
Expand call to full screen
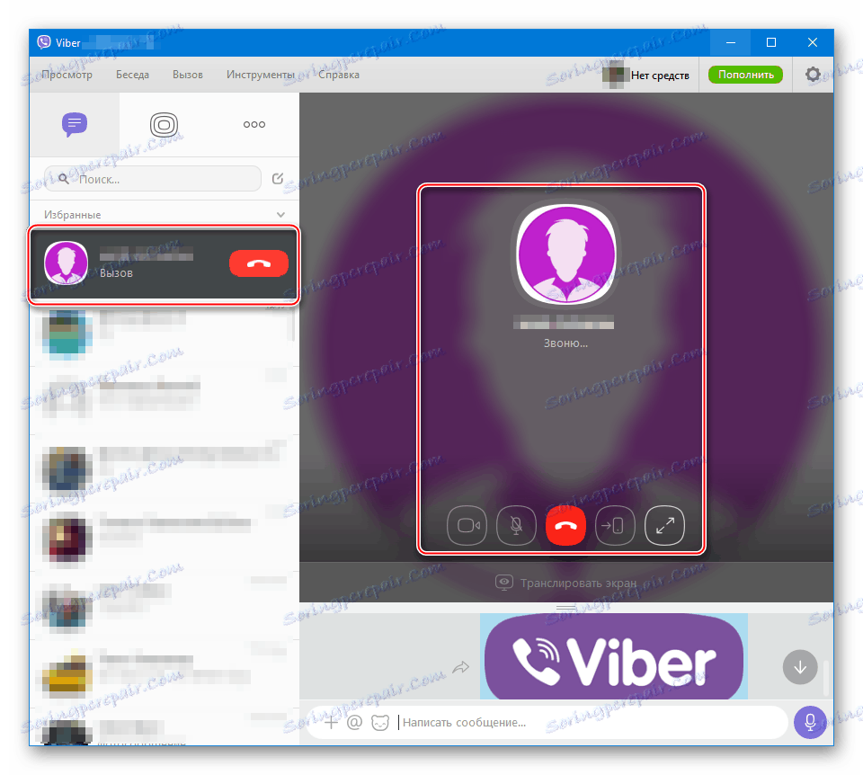(x=664, y=526)
